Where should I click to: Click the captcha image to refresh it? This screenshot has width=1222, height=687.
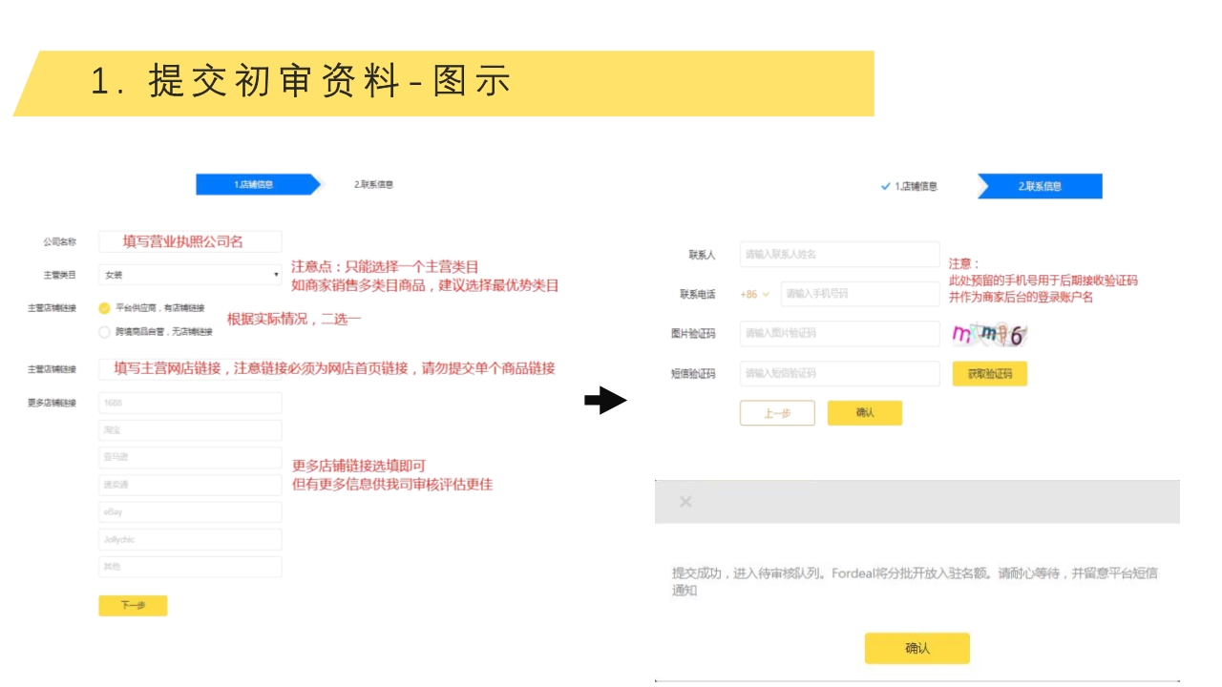pyautogui.click(x=989, y=335)
